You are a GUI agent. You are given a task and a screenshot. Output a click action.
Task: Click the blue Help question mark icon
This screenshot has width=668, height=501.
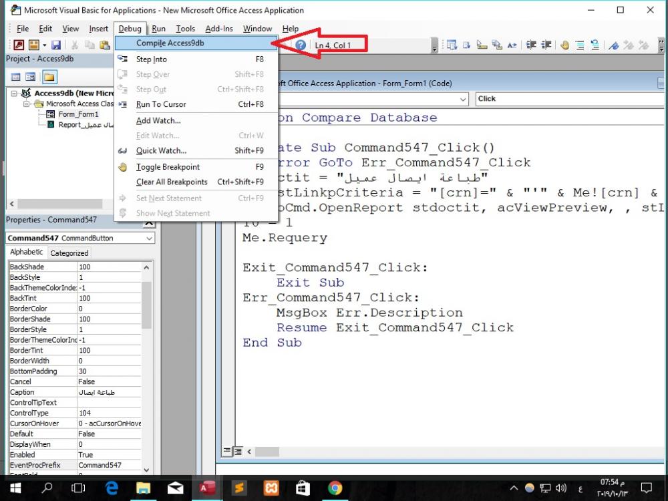click(x=301, y=45)
